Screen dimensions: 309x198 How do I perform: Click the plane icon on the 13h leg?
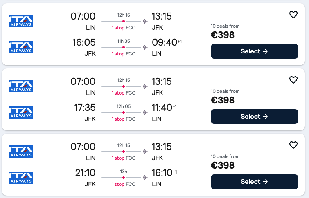click(145, 178)
